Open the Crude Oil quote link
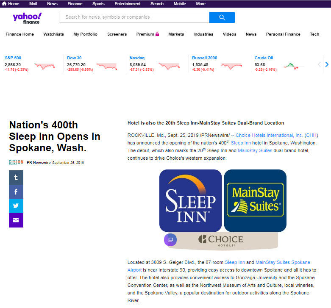331x308 pixels. pos(264,58)
